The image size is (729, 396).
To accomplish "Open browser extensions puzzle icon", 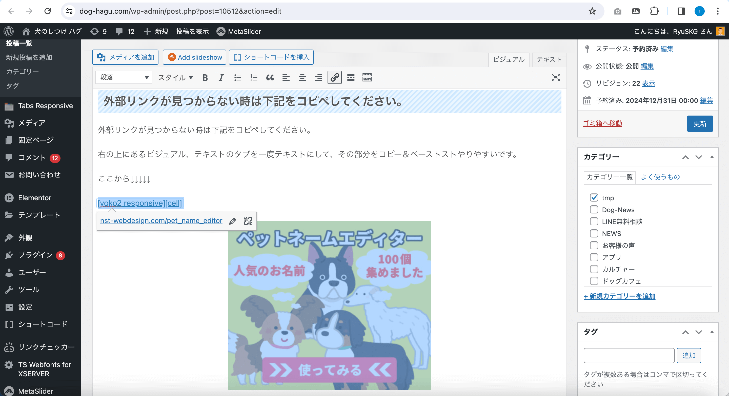I will pos(654,11).
